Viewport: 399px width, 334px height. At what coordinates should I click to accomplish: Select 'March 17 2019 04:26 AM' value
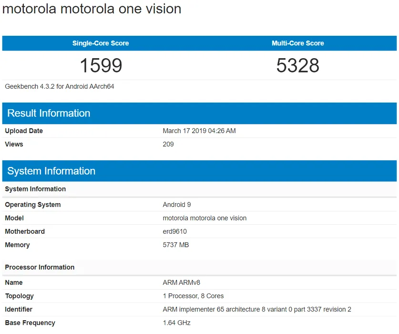coord(199,131)
